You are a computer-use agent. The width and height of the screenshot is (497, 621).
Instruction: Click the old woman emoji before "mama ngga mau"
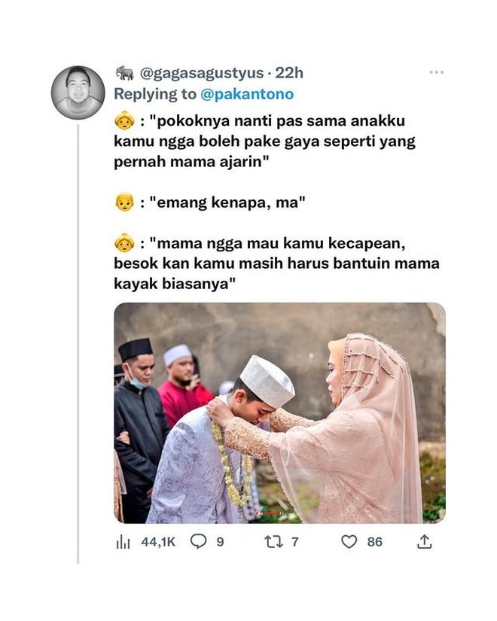124,243
